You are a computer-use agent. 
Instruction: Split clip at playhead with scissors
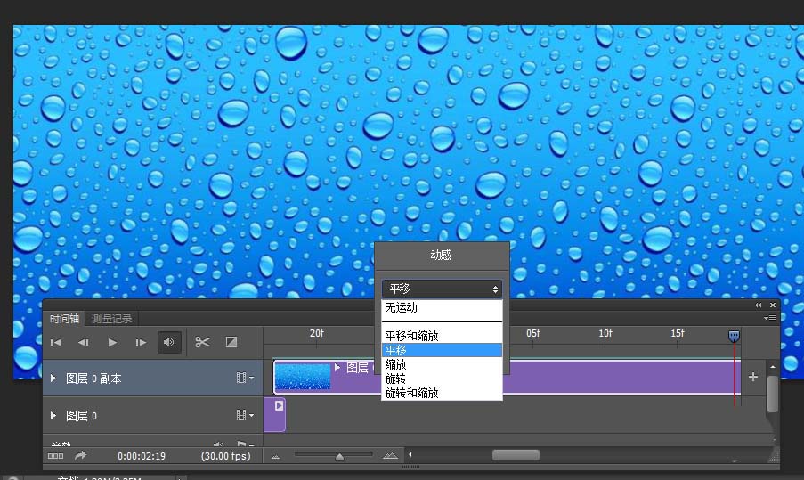[x=202, y=342]
